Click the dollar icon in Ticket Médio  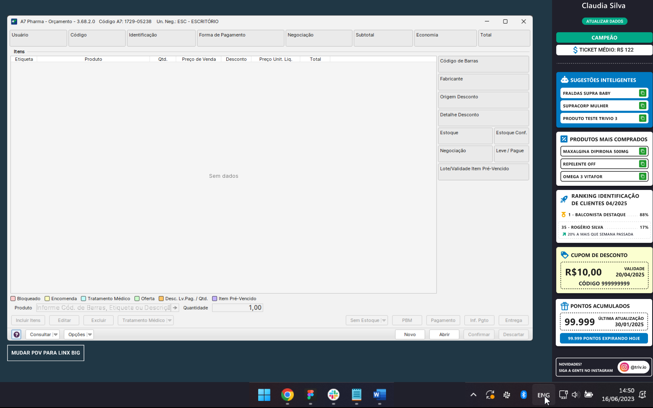[x=575, y=50]
